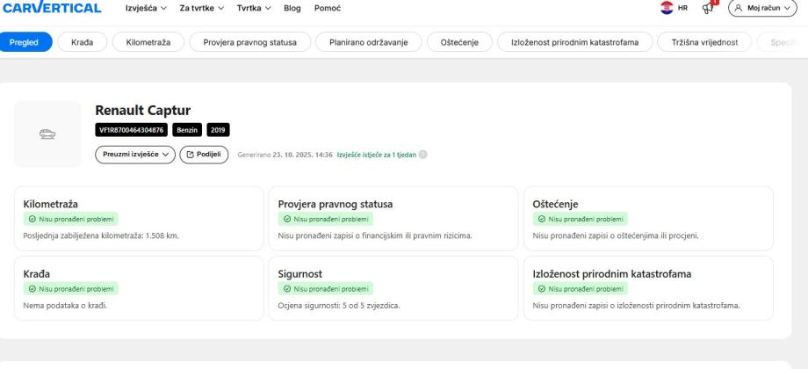The height and width of the screenshot is (369, 808).
Task: Open Izloženost prirodnim katastrofama card heading
Action: [611, 273]
